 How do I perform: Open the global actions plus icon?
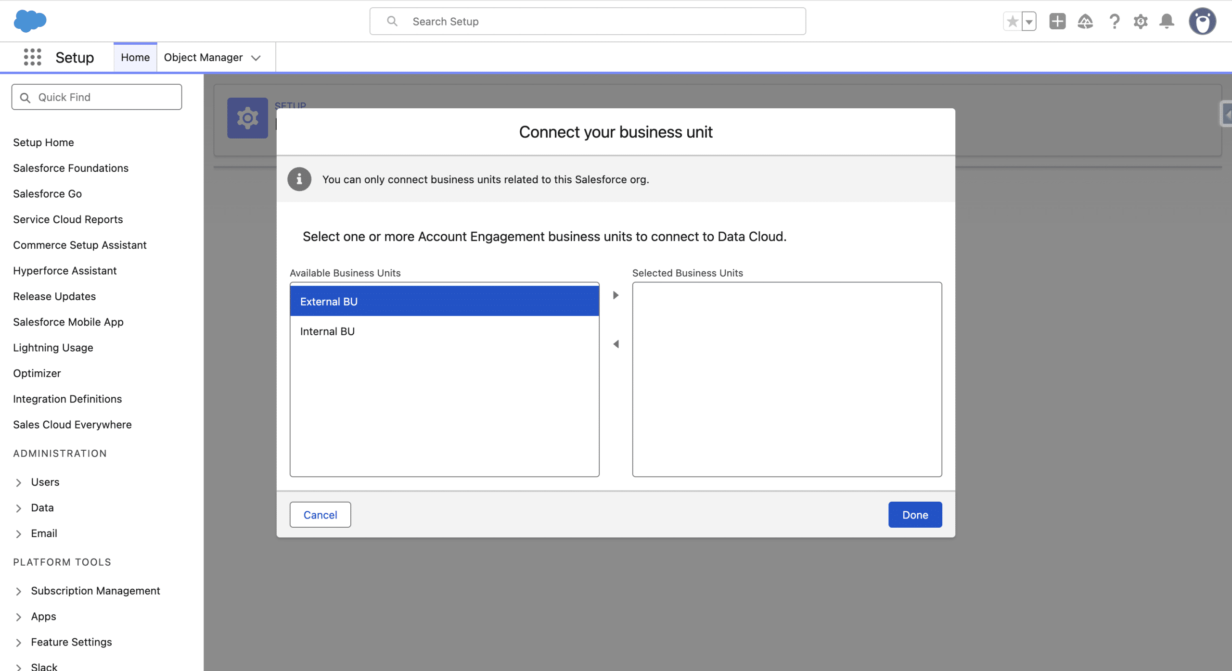(1057, 21)
